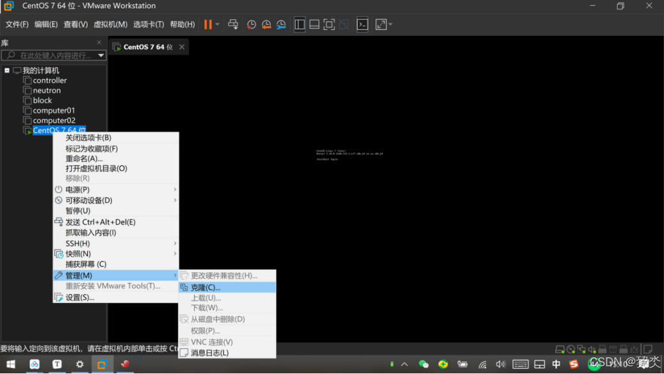This screenshot has width=664, height=374.
Task: Select the computer01 virtual machine
Action: click(x=54, y=111)
